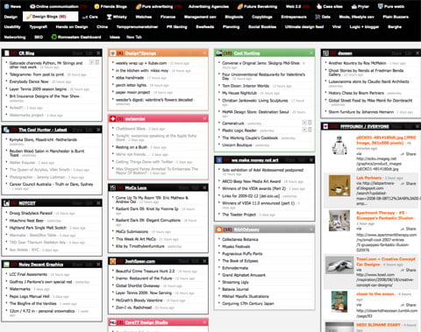Open the Watches tab

pyautogui.click(x=144, y=17)
